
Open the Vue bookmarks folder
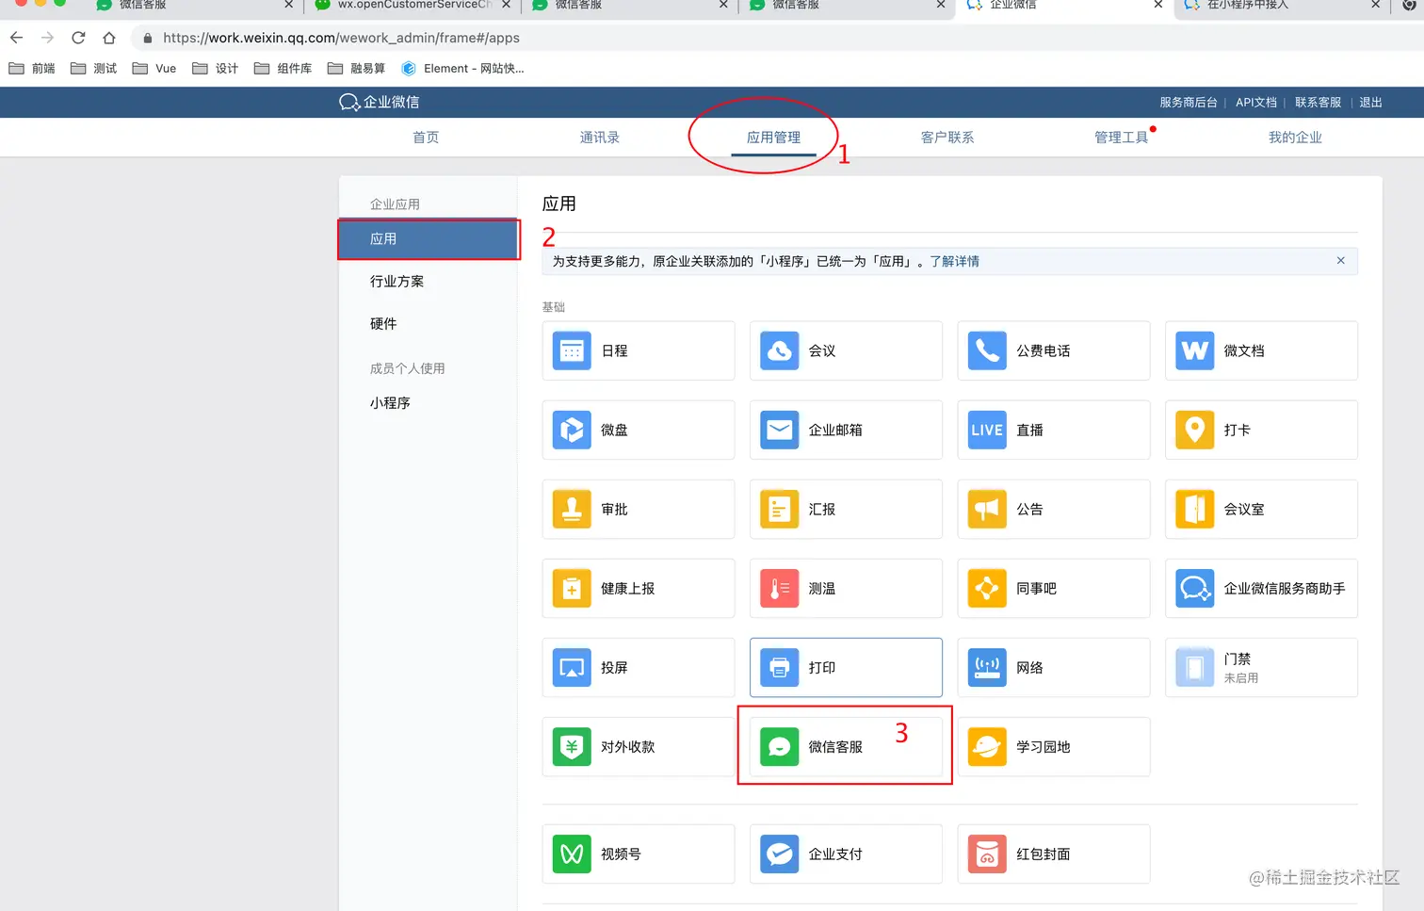click(154, 69)
